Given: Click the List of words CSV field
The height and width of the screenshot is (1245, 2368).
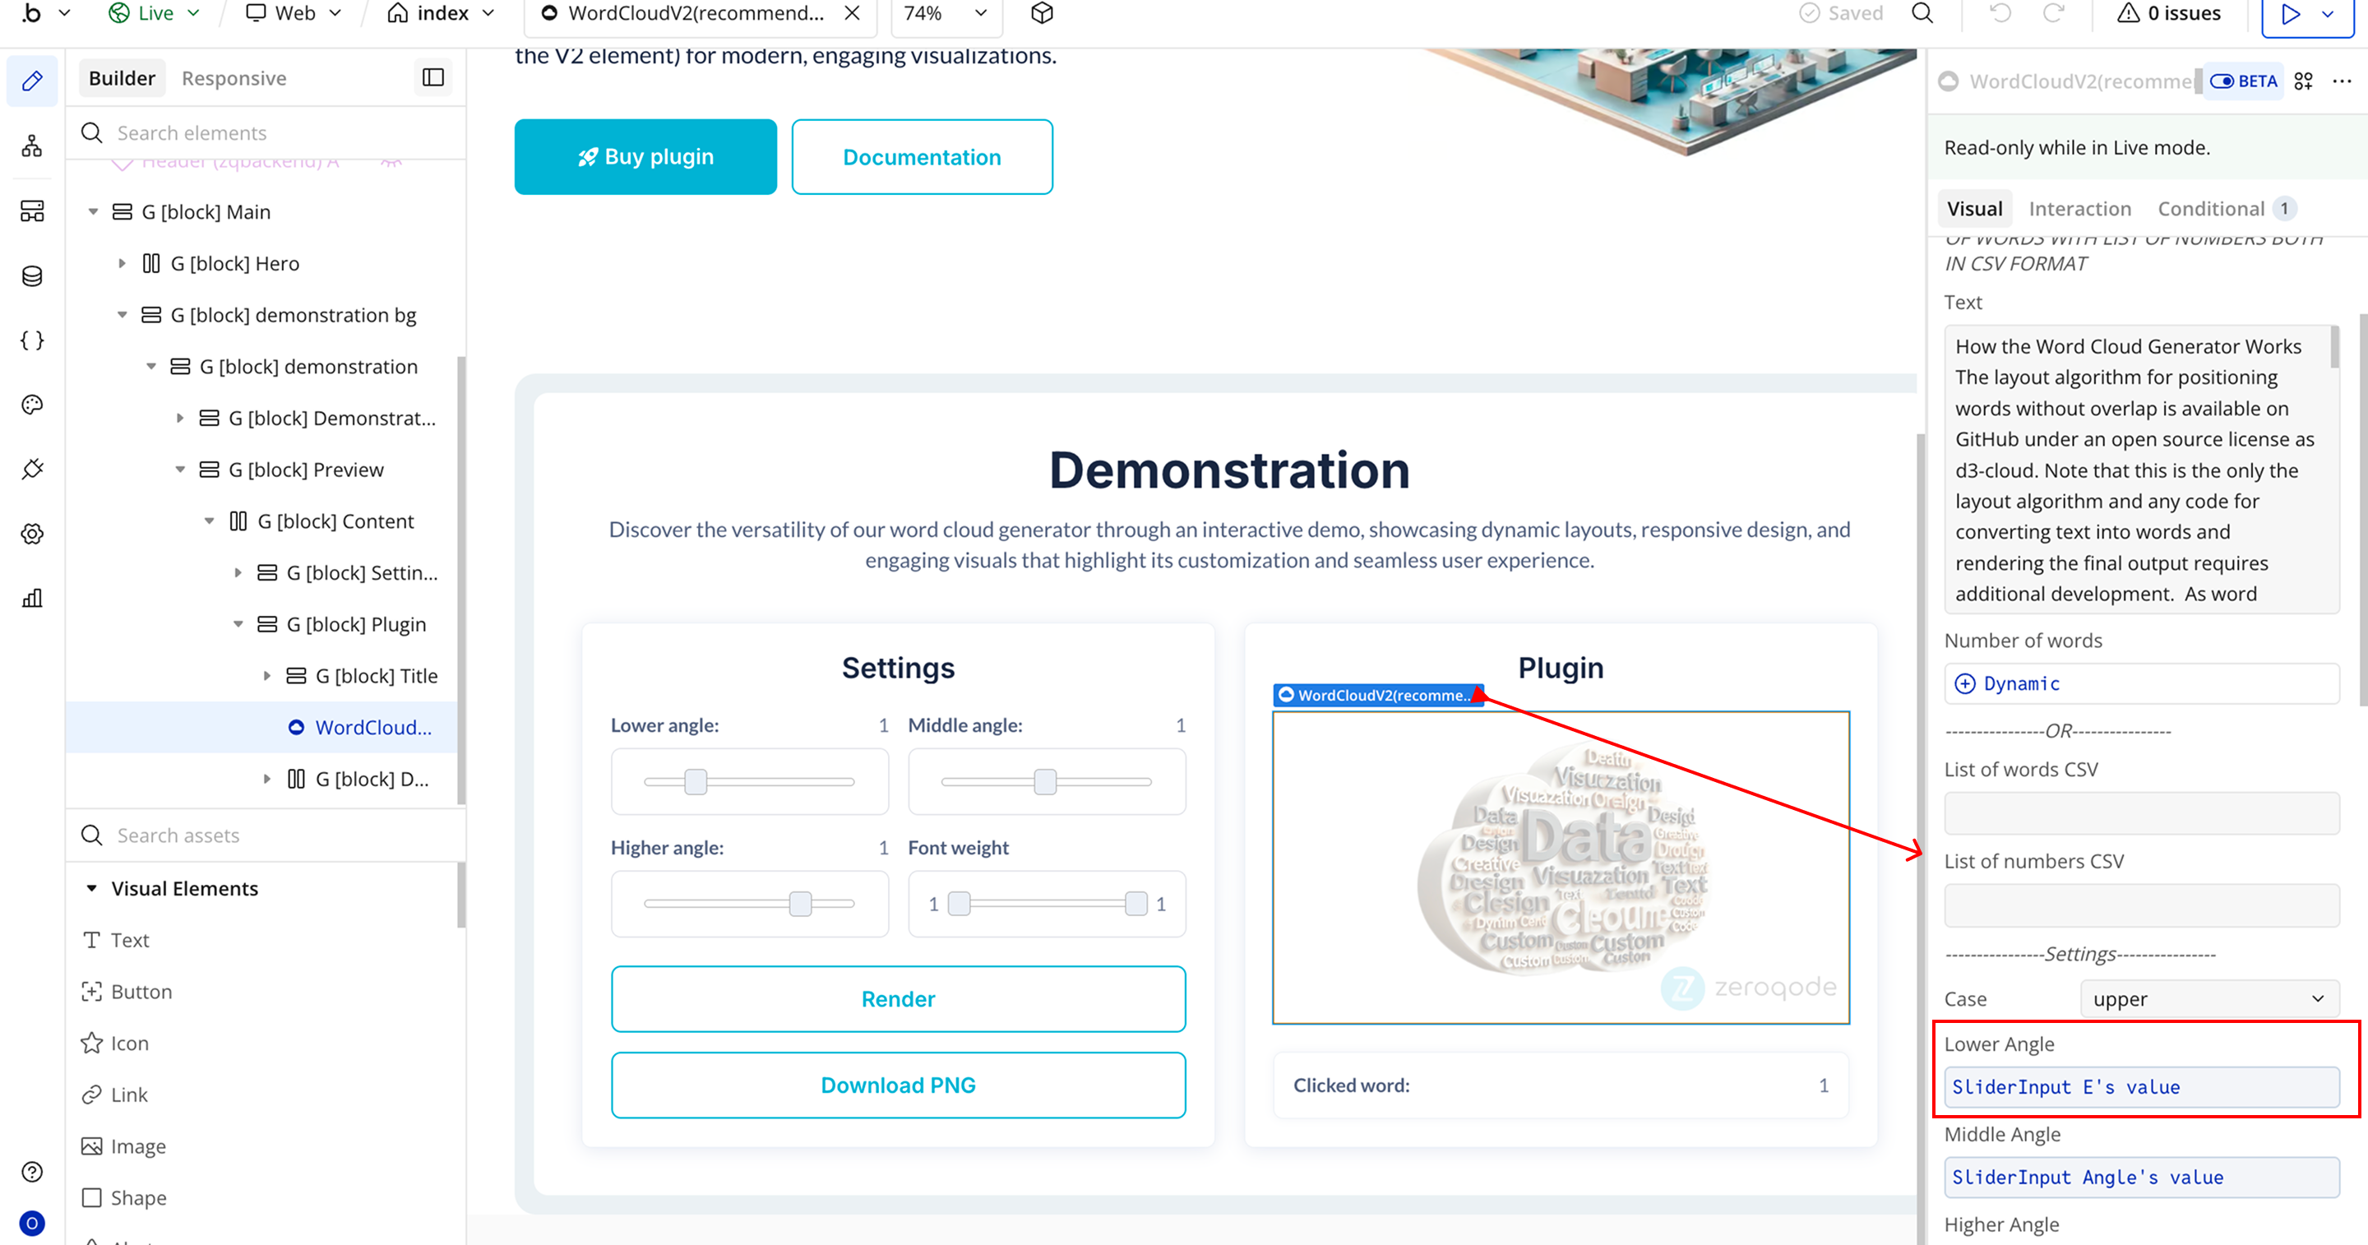Looking at the screenshot, I should pyautogui.click(x=2141, y=812).
